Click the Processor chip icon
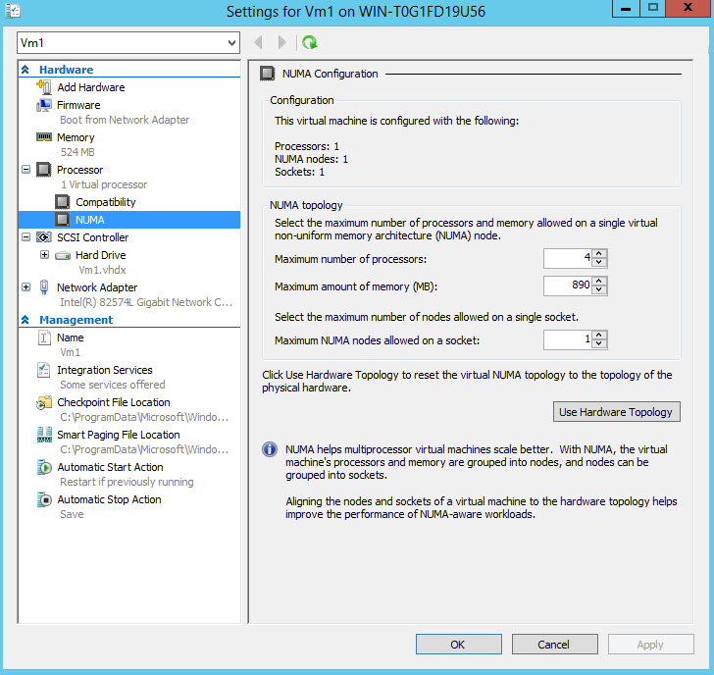 44,170
